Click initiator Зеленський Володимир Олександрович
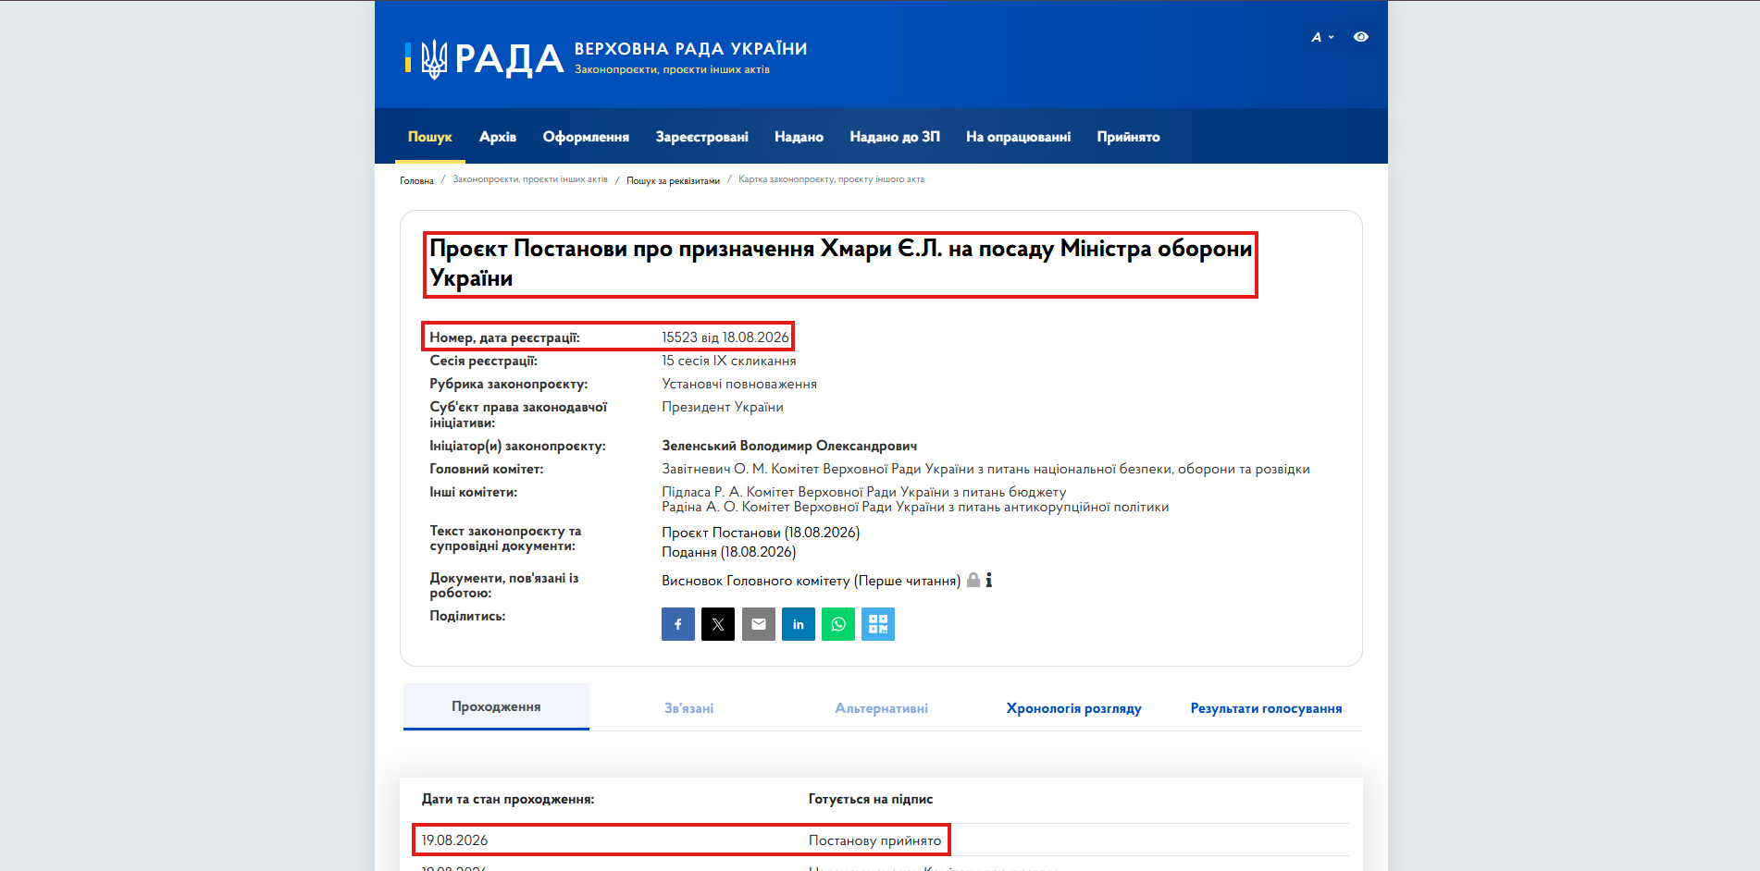The height and width of the screenshot is (871, 1760). tap(789, 446)
